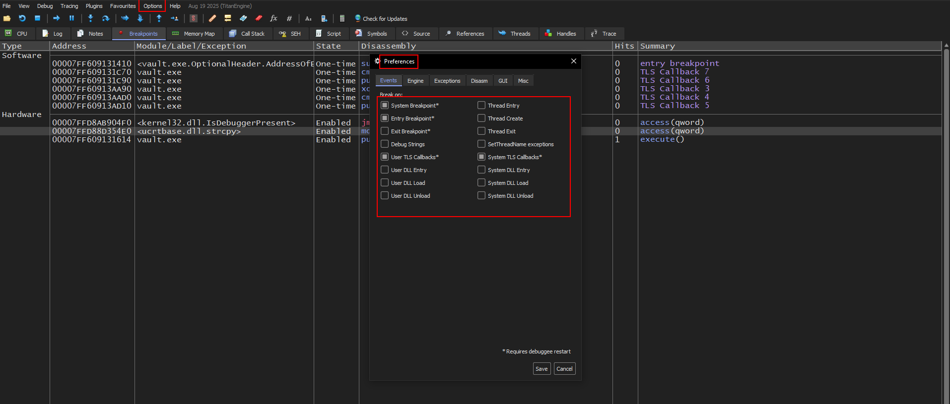Viewport: 950px width, 404px height.
Task: Click Check for Updates
Action: click(x=381, y=19)
